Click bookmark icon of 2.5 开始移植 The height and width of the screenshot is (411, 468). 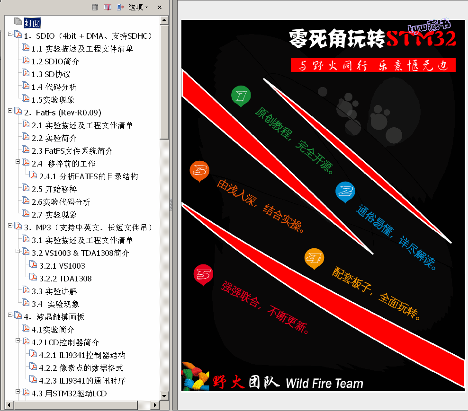point(26,188)
